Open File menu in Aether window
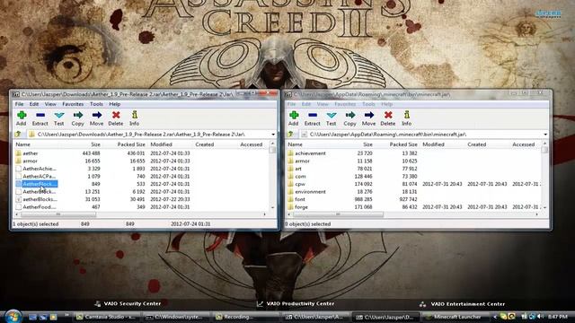Viewport: 575px width, 323px height. point(19,104)
